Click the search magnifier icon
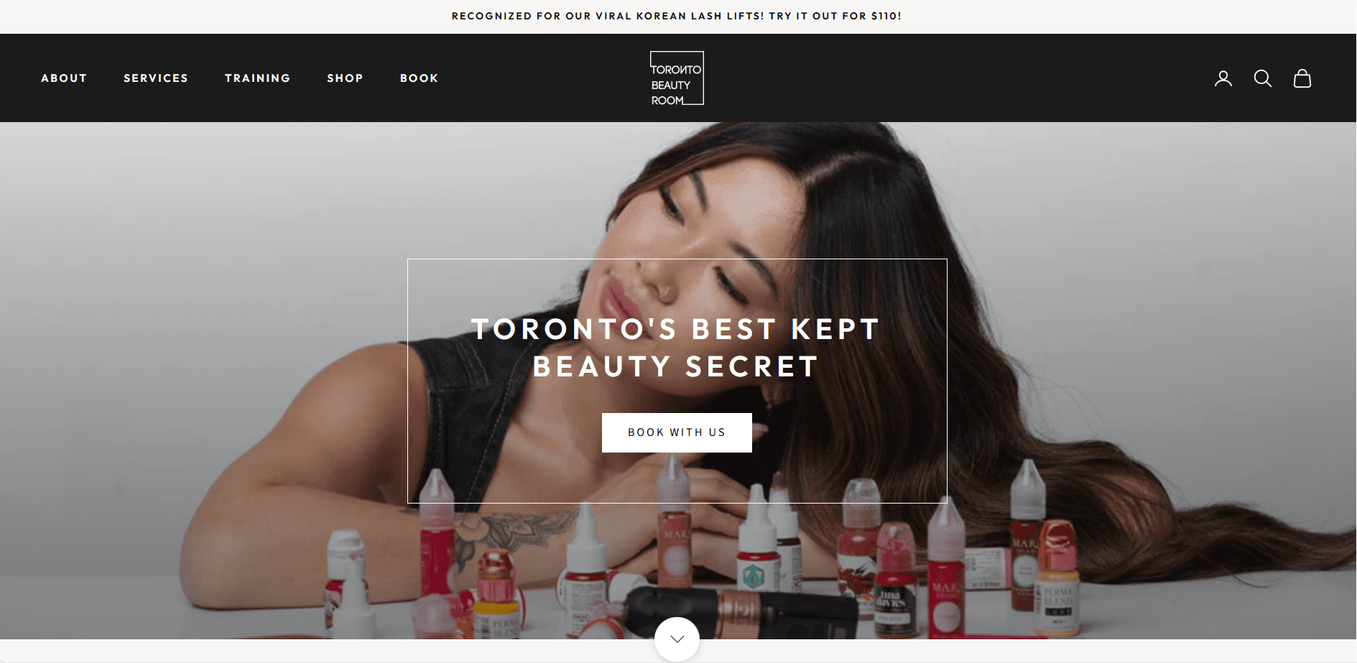 click(x=1262, y=78)
